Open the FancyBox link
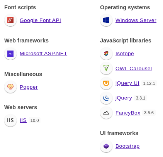 (x=128, y=113)
